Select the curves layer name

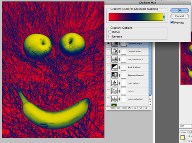[x=131, y=91]
